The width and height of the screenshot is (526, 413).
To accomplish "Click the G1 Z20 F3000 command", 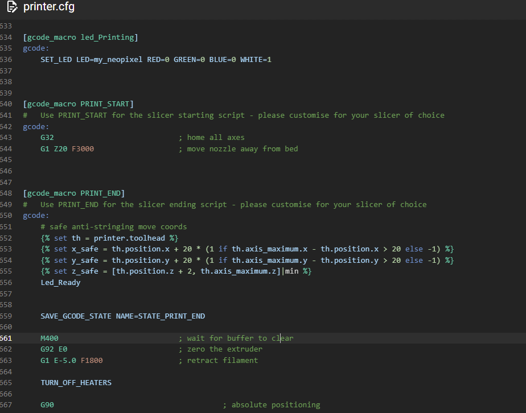I will pyautogui.click(x=67, y=149).
